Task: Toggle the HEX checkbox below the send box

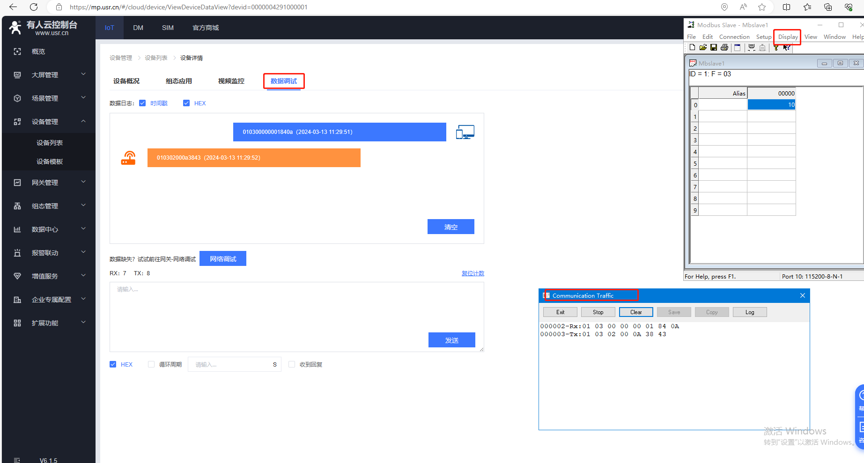Action: coord(113,364)
